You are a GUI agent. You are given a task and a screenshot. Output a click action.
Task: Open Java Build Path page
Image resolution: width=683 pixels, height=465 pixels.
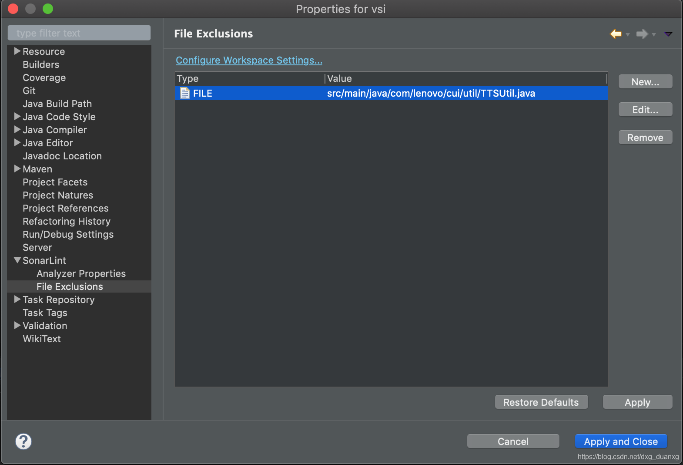(57, 104)
